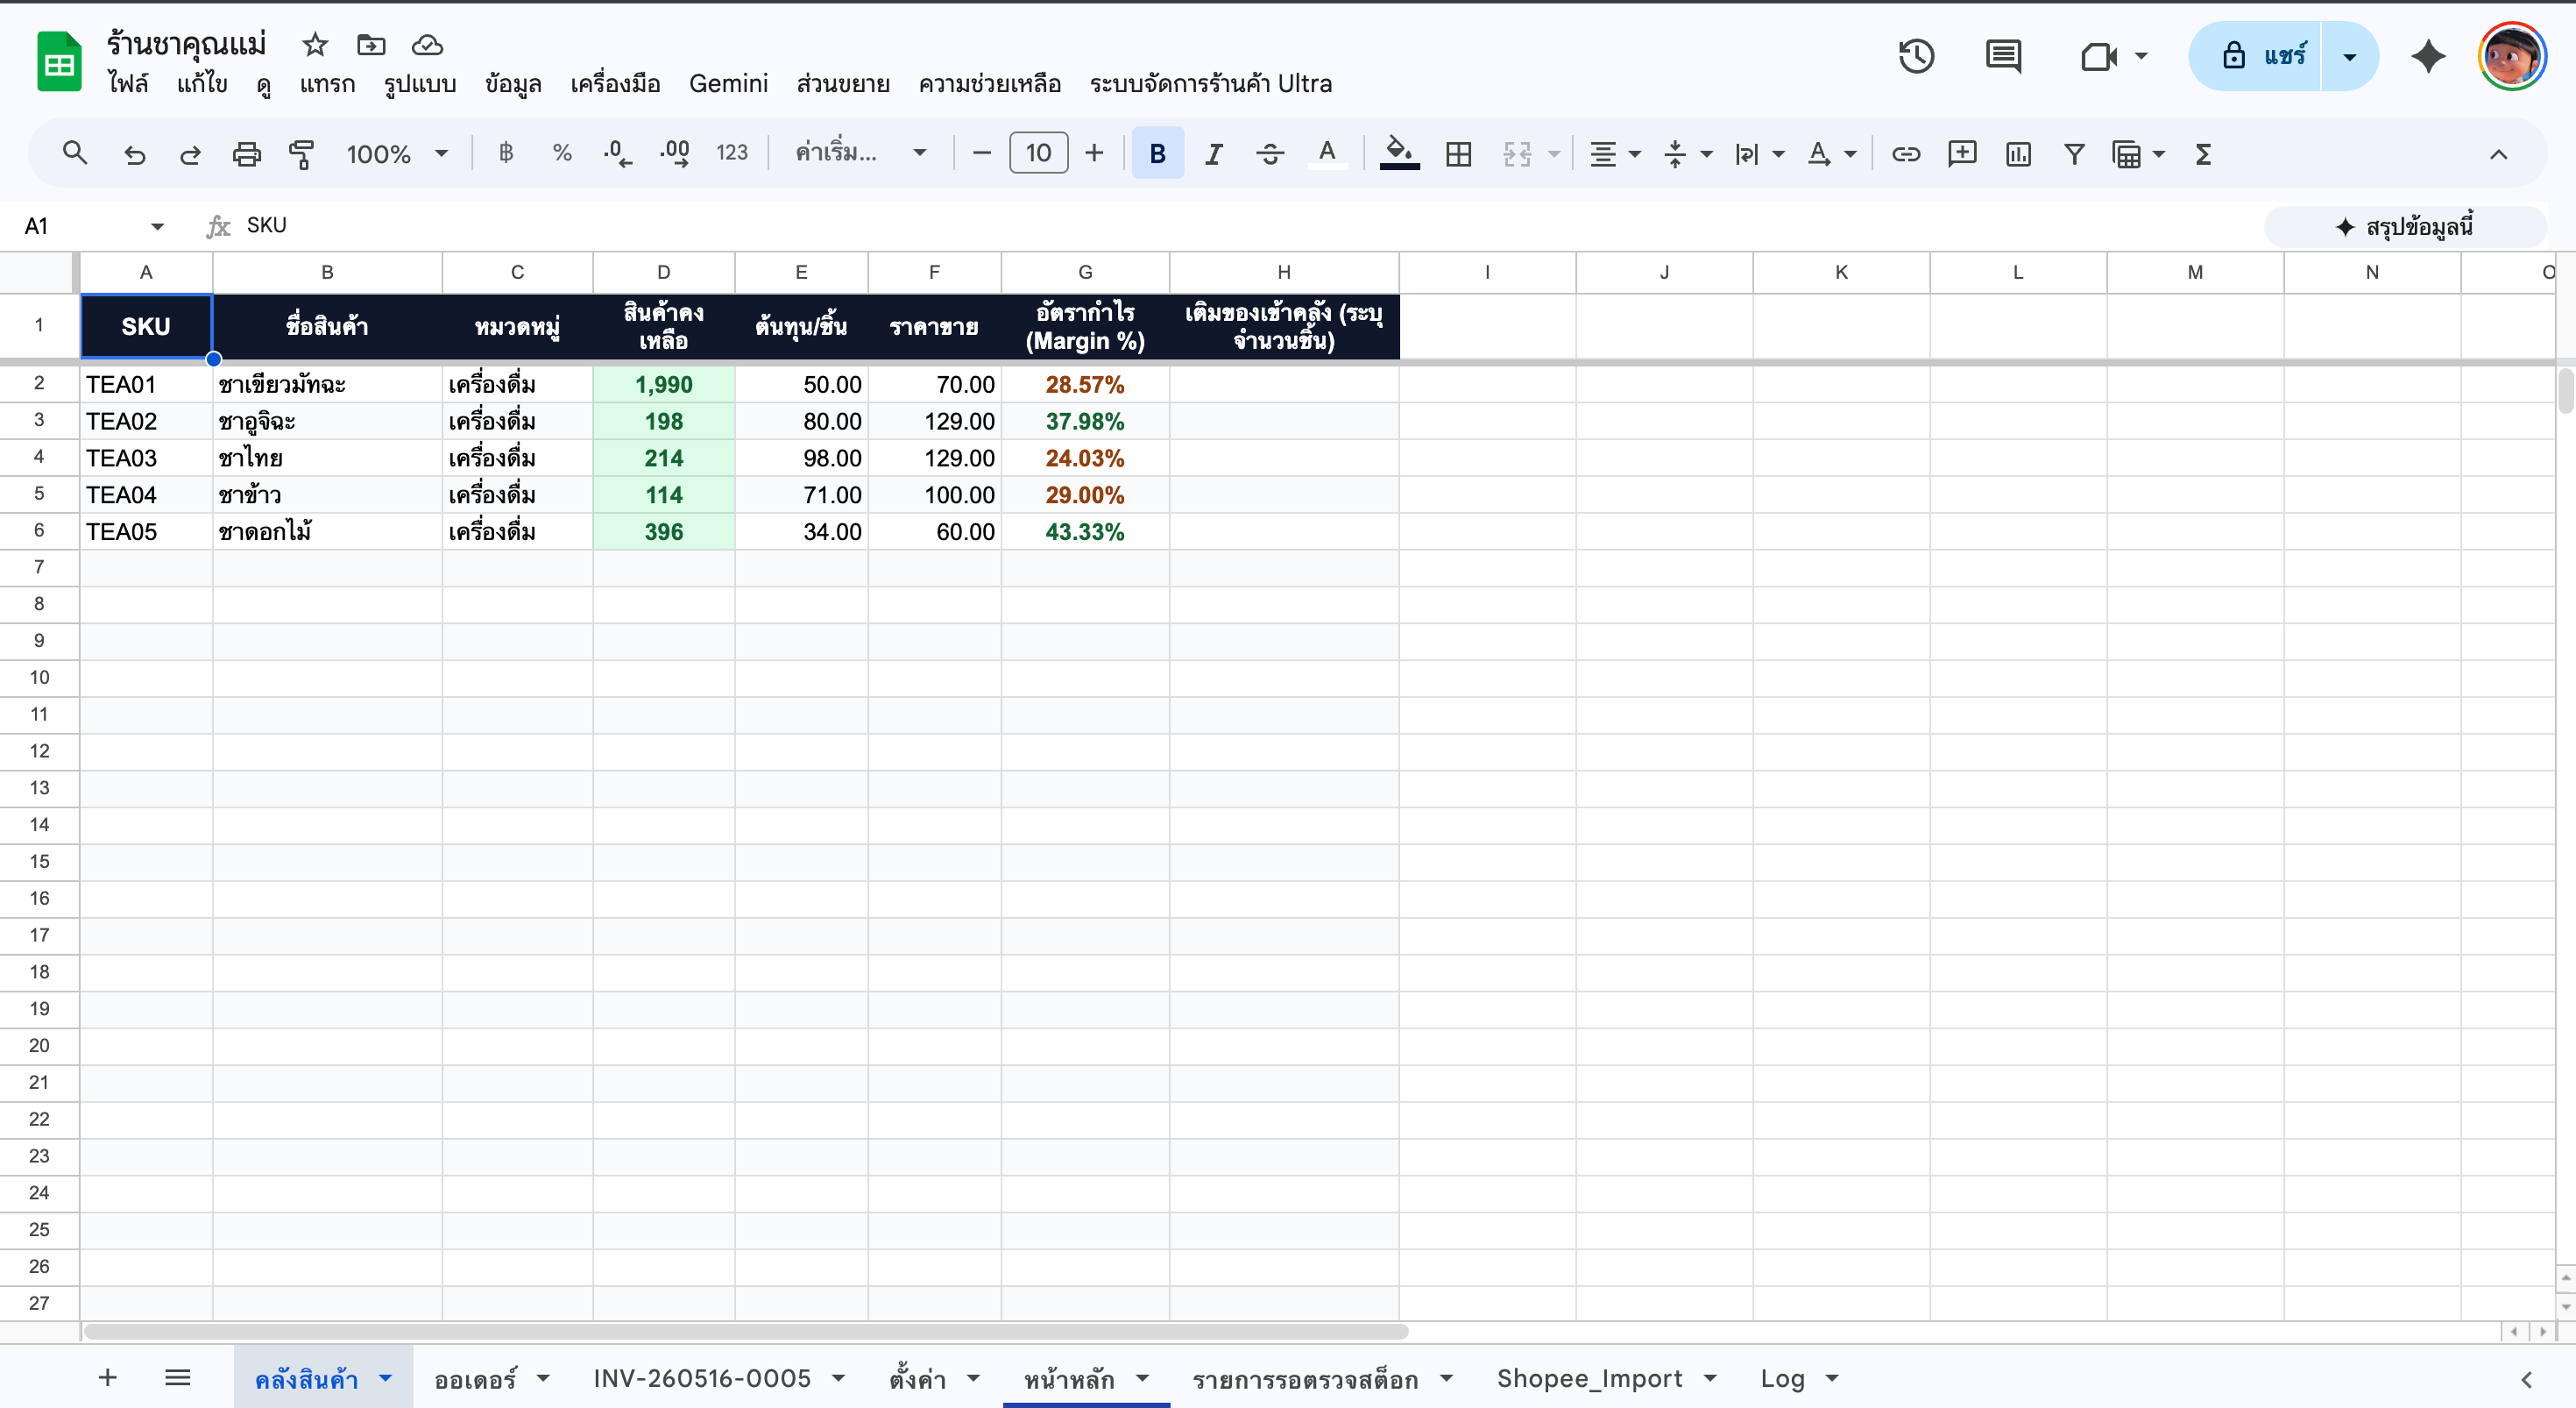
Task: Format as currency with baht icon
Action: [506, 153]
